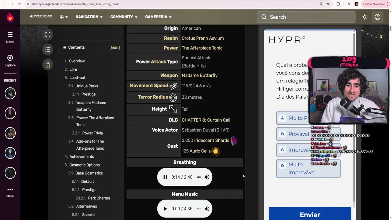Adjust Breathing audio progress slider
Screen dimensions: 392x220
click(x=199, y=177)
